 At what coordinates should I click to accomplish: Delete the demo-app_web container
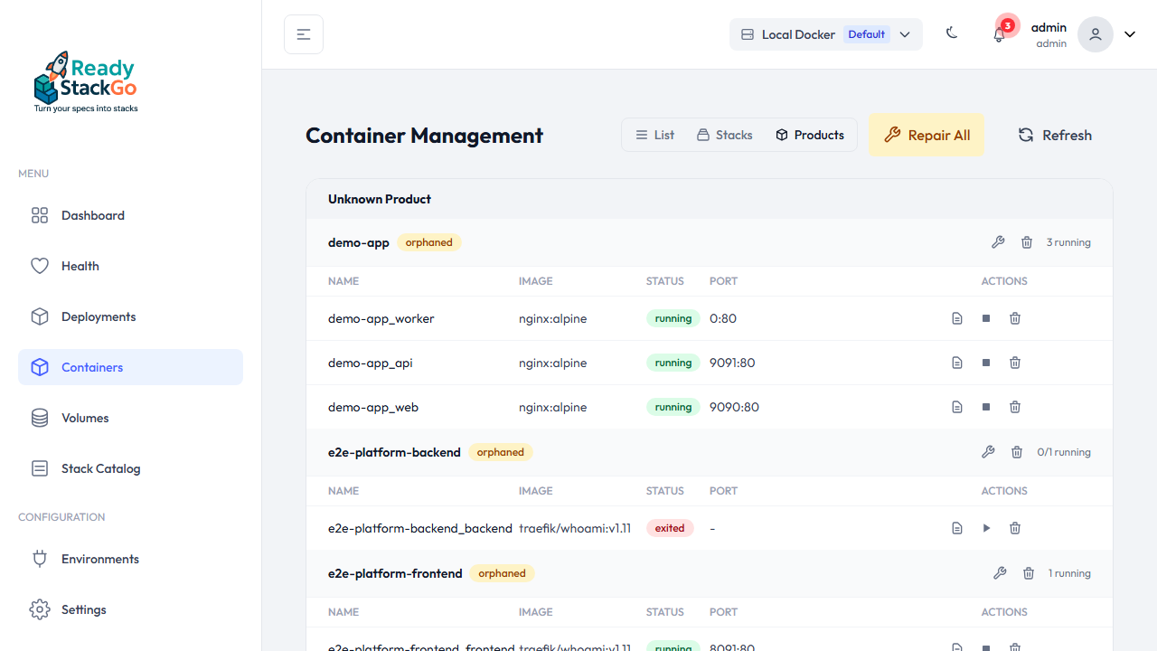pos(1014,407)
